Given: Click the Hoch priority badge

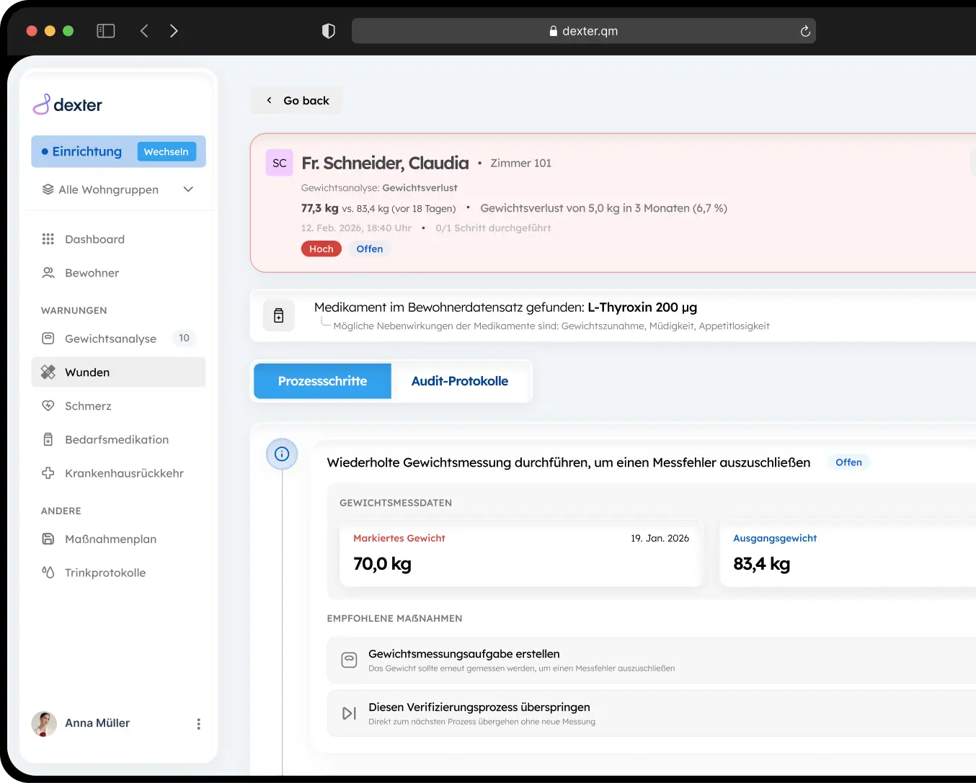Looking at the screenshot, I should click(321, 249).
